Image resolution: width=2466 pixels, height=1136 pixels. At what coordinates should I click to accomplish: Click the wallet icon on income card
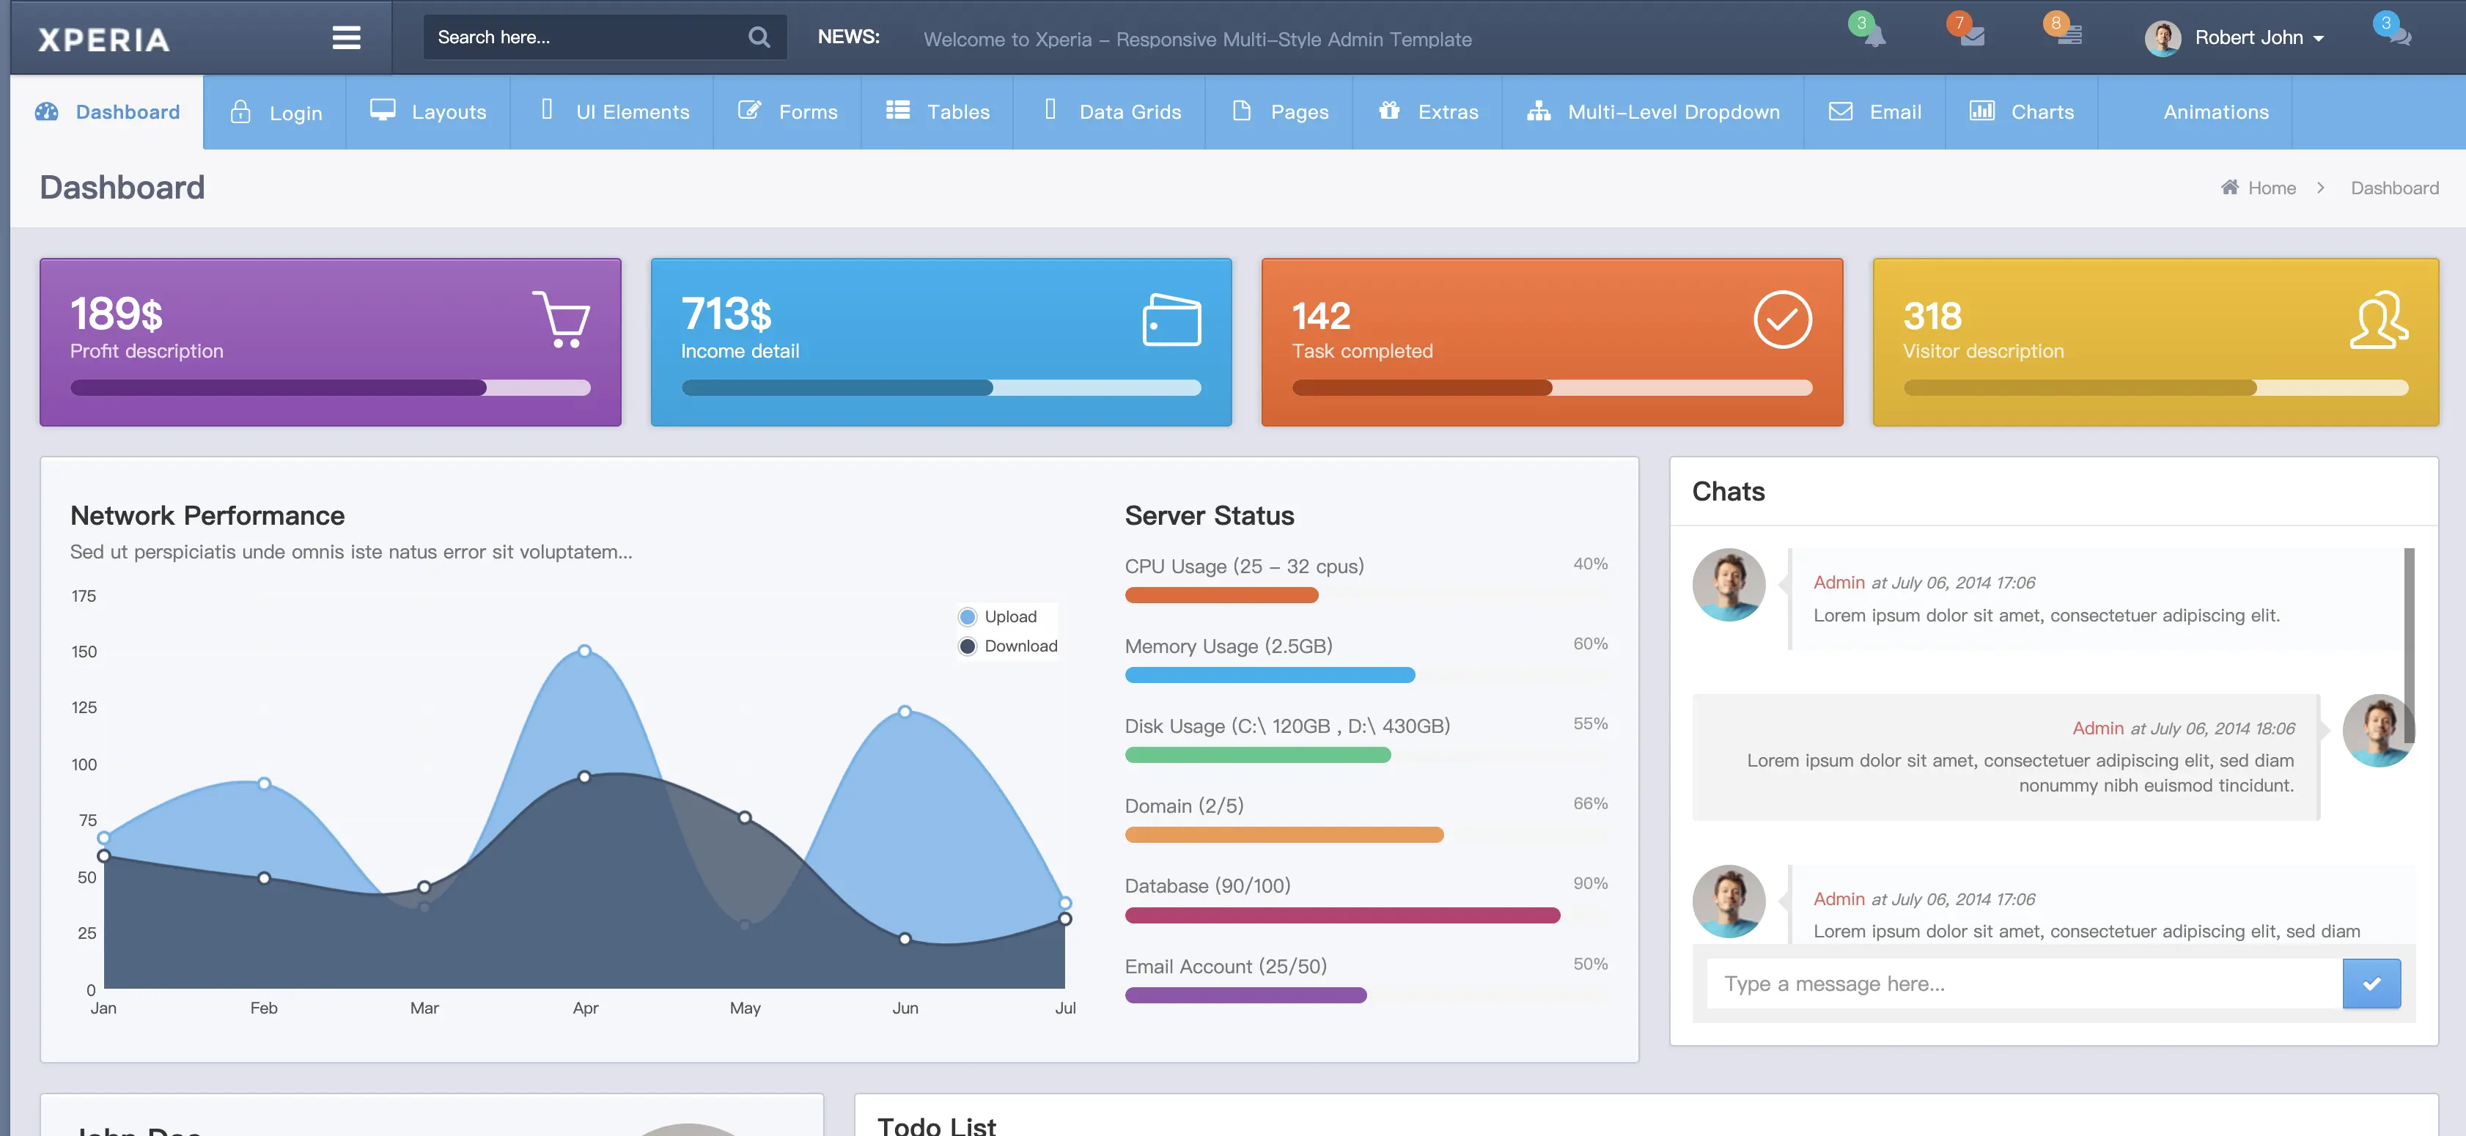(1171, 320)
